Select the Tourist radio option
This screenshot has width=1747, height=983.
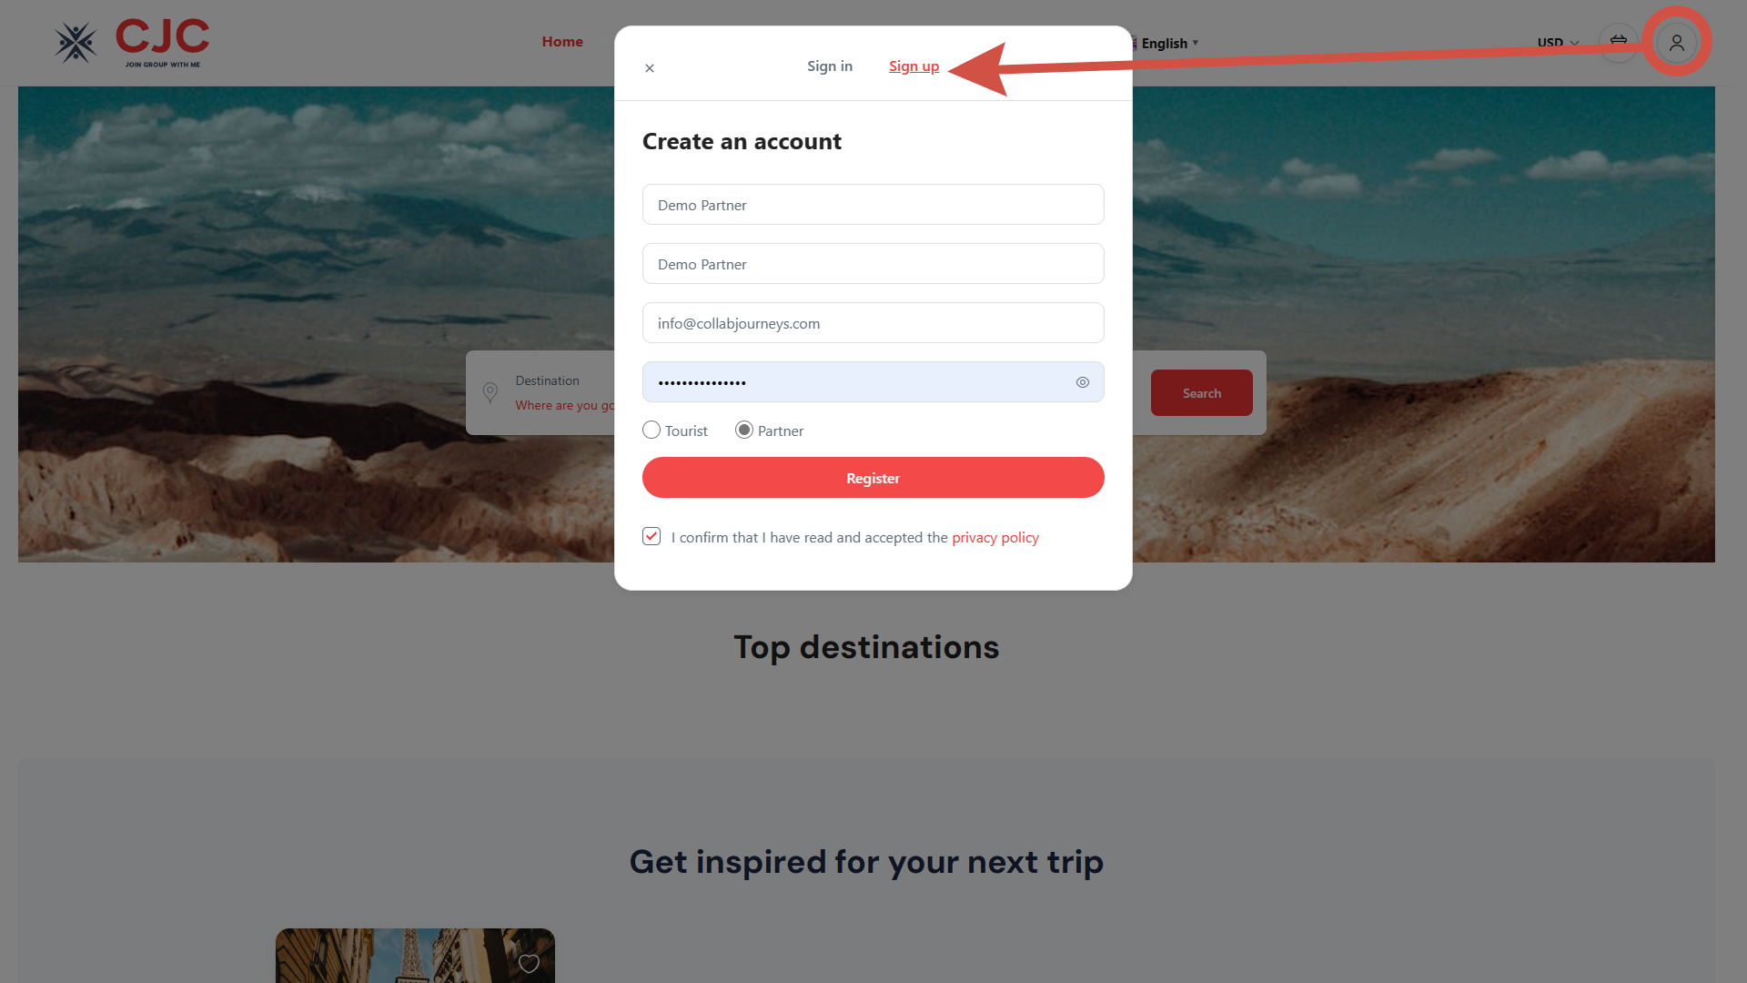tap(651, 430)
